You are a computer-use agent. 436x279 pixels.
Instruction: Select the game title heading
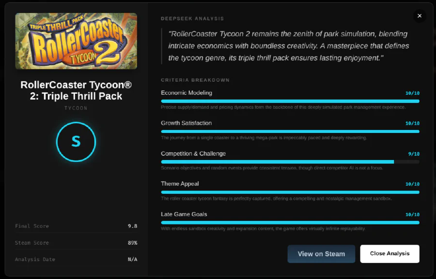click(x=76, y=90)
